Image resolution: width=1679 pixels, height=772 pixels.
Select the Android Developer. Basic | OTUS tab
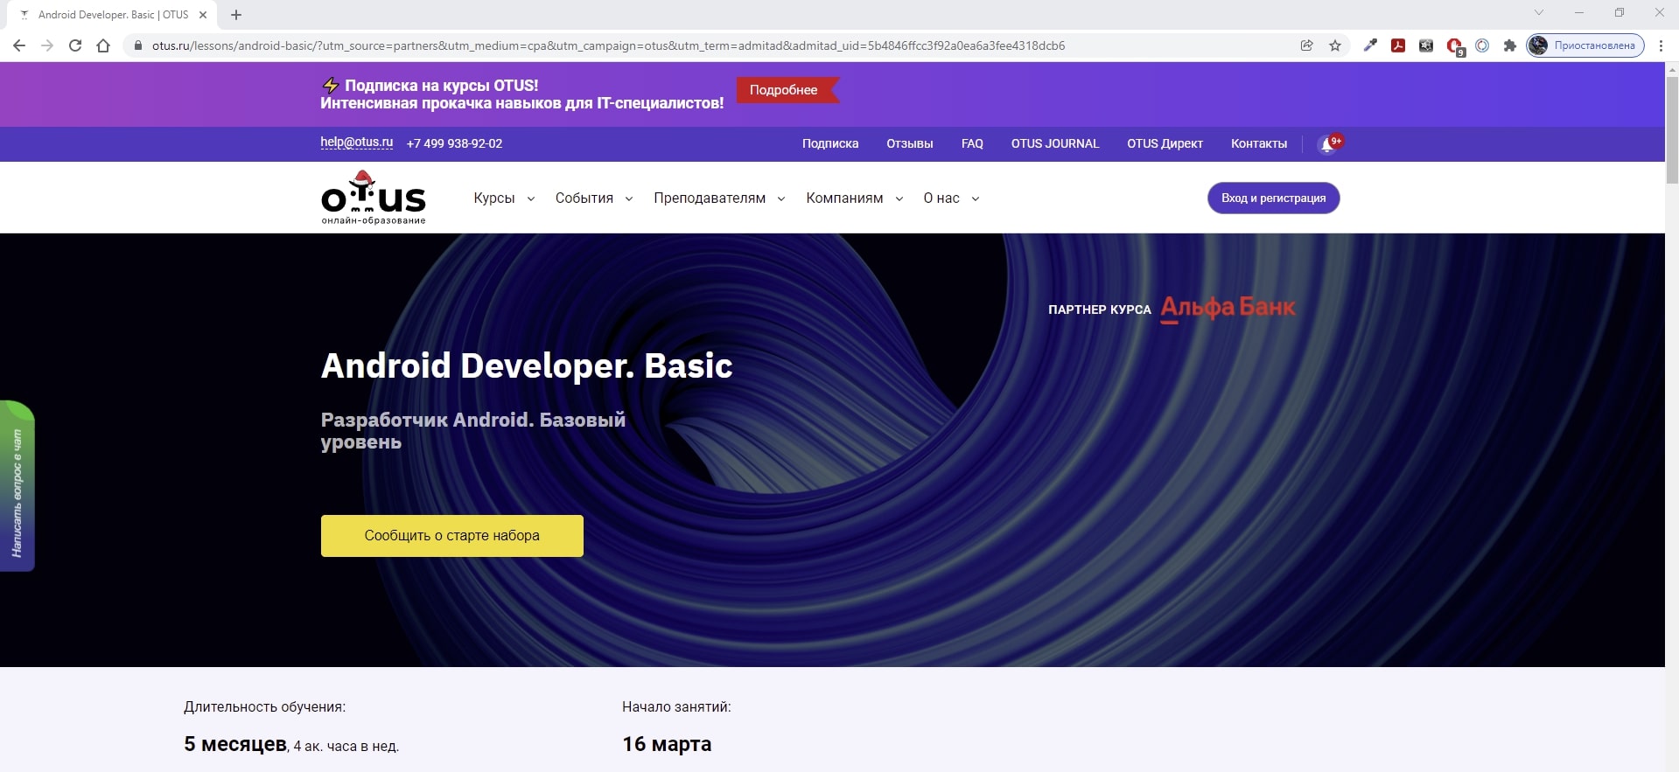pos(113,15)
